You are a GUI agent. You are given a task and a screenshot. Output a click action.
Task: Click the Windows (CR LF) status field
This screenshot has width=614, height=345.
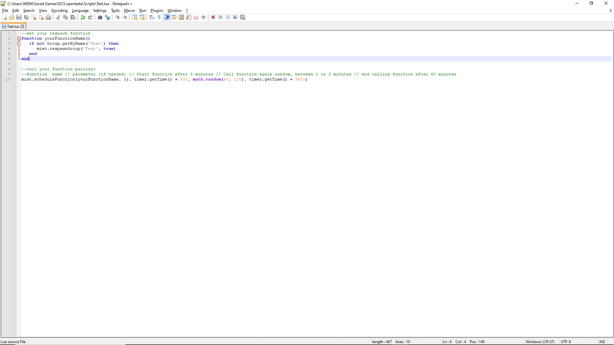click(x=540, y=342)
